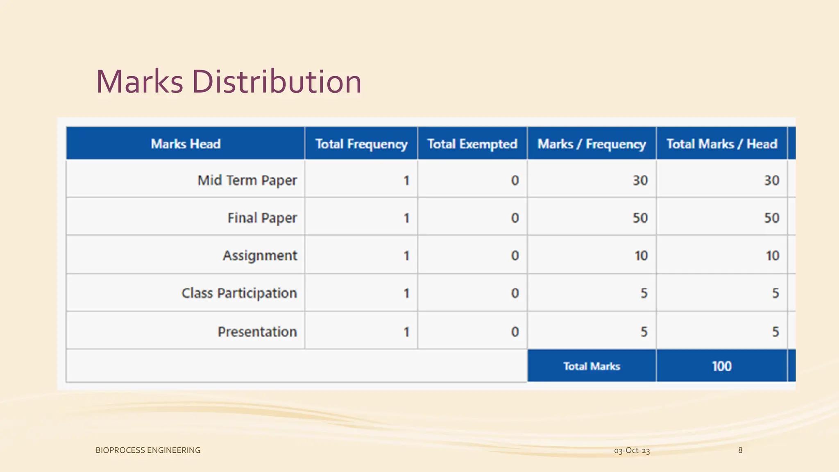
Task: Click the 'Total Marks' footer cell
Action: coord(592,366)
